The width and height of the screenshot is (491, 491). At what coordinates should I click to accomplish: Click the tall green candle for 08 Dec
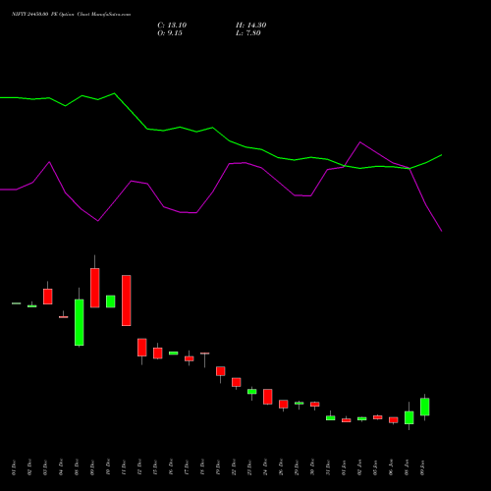pyautogui.click(x=80, y=322)
